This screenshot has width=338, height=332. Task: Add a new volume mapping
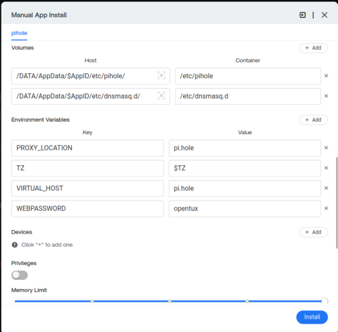click(x=313, y=48)
